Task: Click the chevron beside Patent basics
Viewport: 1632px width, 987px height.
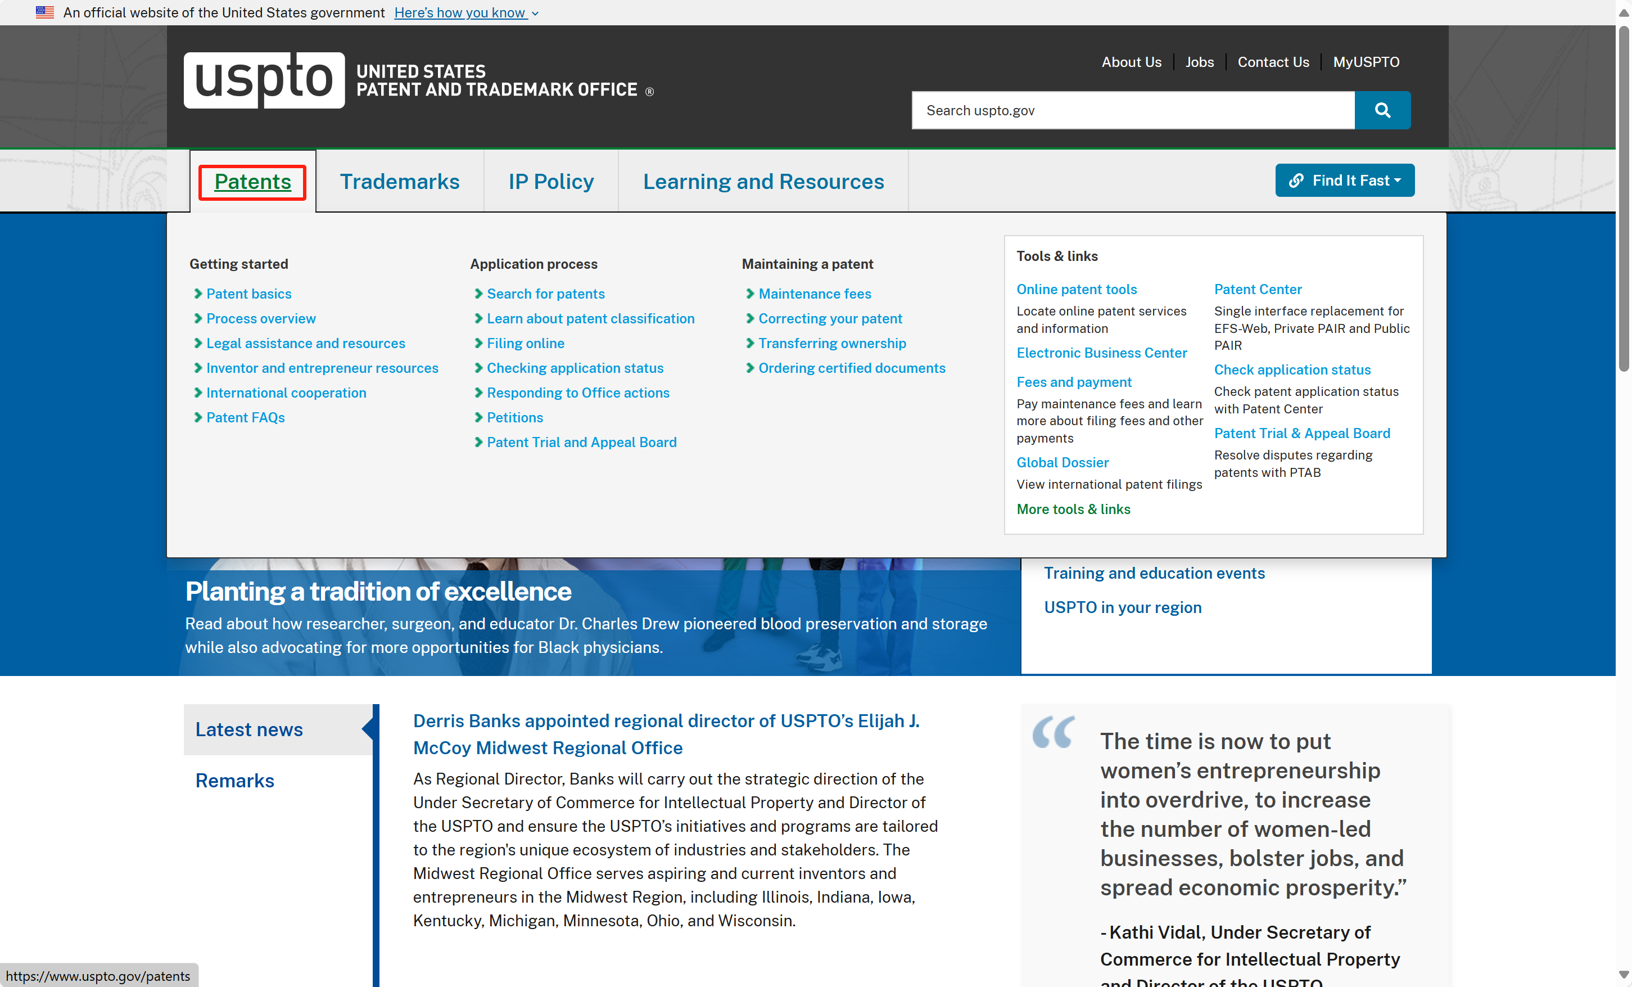Action: coord(198,294)
